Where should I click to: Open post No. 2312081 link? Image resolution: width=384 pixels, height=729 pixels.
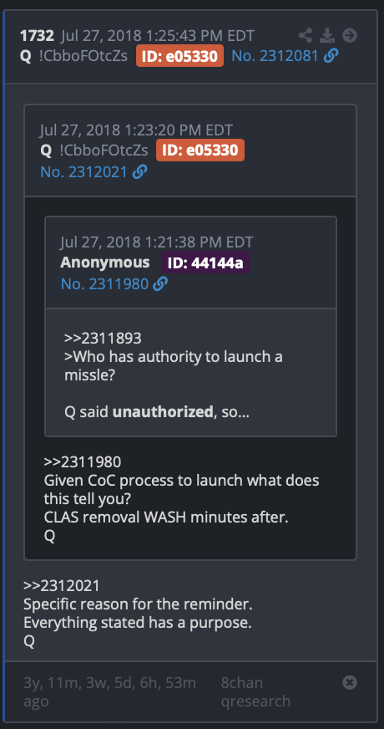[275, 56]
